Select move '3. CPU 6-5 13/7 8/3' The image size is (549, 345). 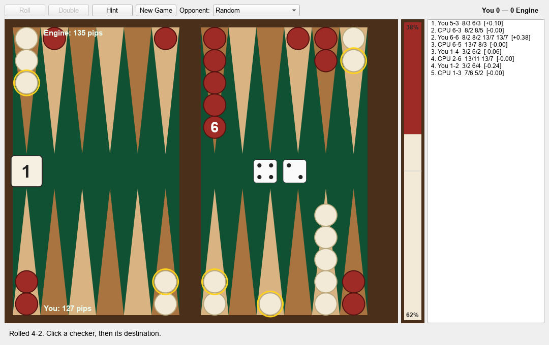click(x=469, y=45)
